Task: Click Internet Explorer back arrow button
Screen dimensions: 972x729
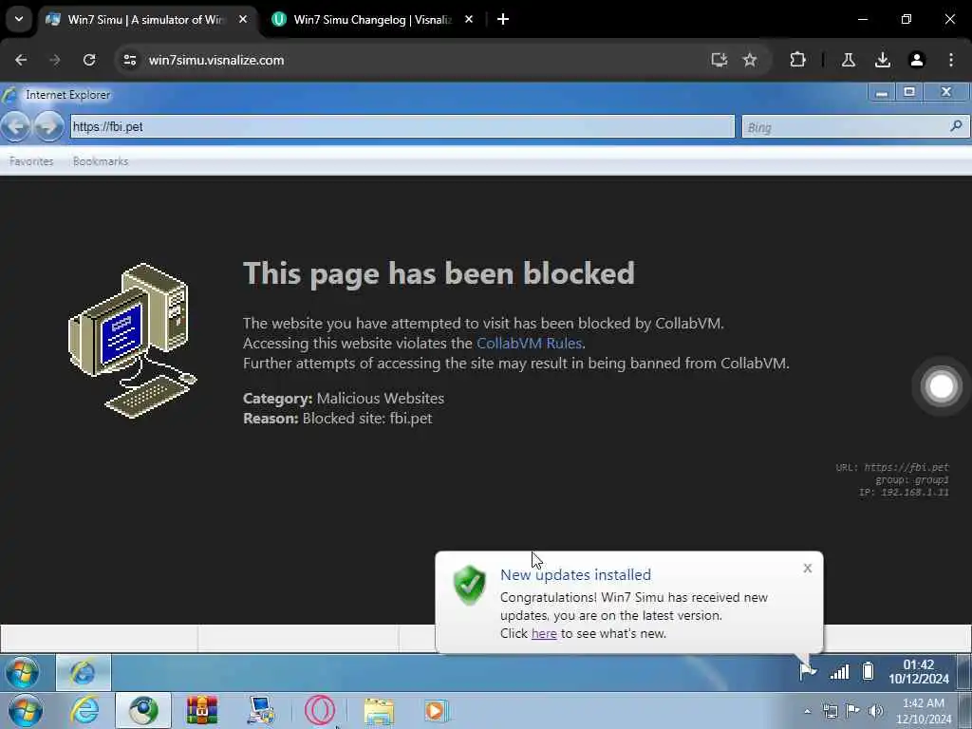Action: coord(15,126)
